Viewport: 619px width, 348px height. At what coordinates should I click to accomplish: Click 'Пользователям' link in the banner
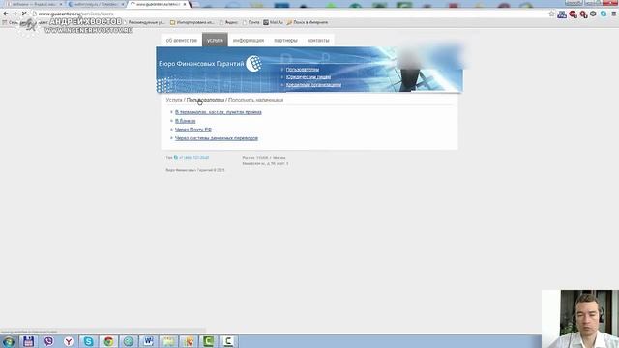point(303,70)
